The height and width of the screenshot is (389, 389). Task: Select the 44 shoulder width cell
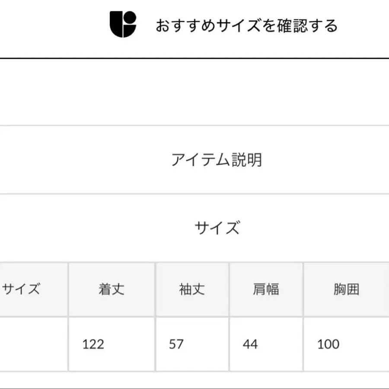[x=266, y=344]
